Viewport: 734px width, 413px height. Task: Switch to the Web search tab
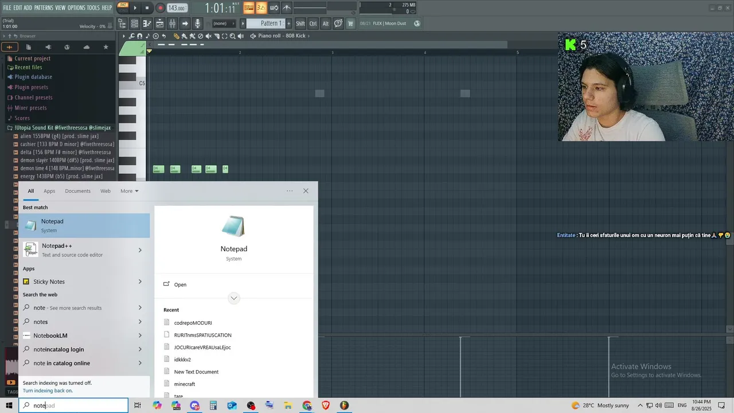coord(106,191)
